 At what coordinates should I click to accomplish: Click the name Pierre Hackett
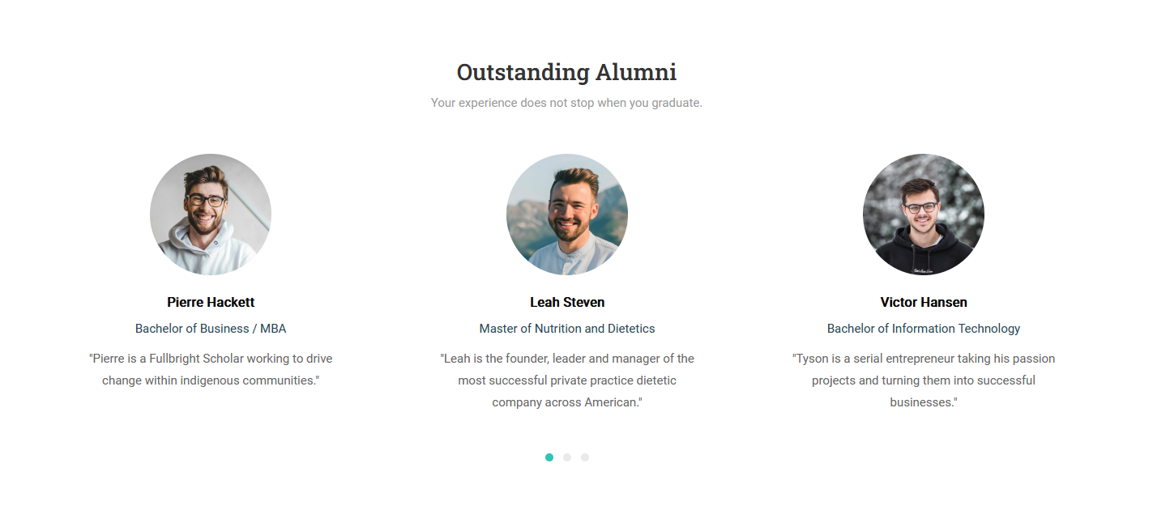point(210,301)
